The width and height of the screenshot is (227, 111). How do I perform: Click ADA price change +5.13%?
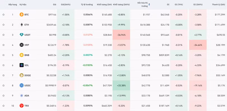66,96
